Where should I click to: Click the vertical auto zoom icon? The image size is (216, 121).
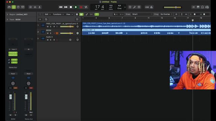pyautogui.click(x=182, y=14)
